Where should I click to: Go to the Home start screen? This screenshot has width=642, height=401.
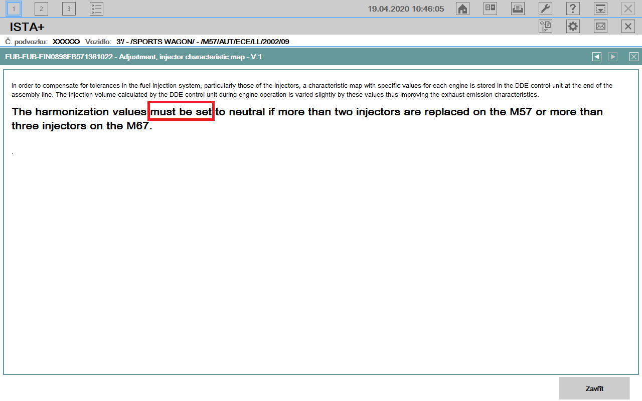pos(462,9)
